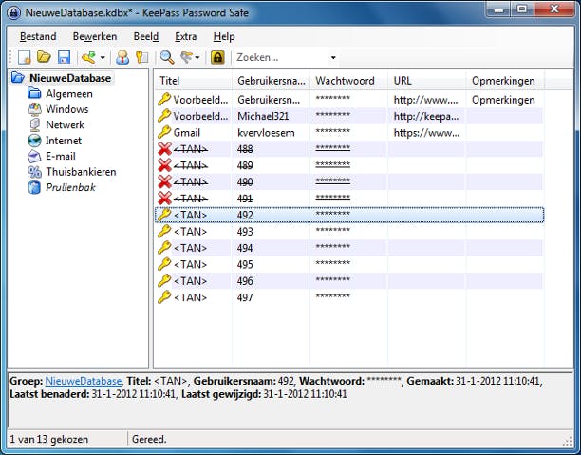This screenshot has height=455, width=581.
Task: Select the Windows group
Action: click(x=67, y=109)
